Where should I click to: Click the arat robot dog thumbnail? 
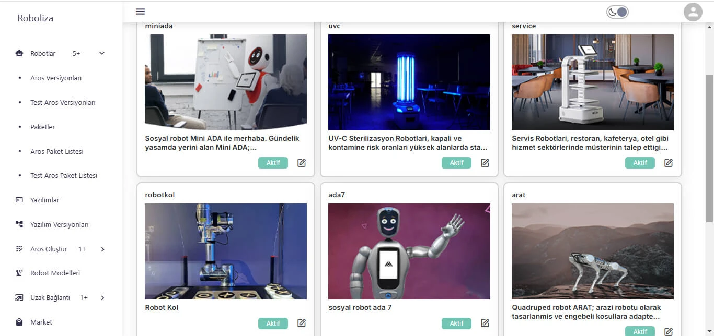coord(593,251)
